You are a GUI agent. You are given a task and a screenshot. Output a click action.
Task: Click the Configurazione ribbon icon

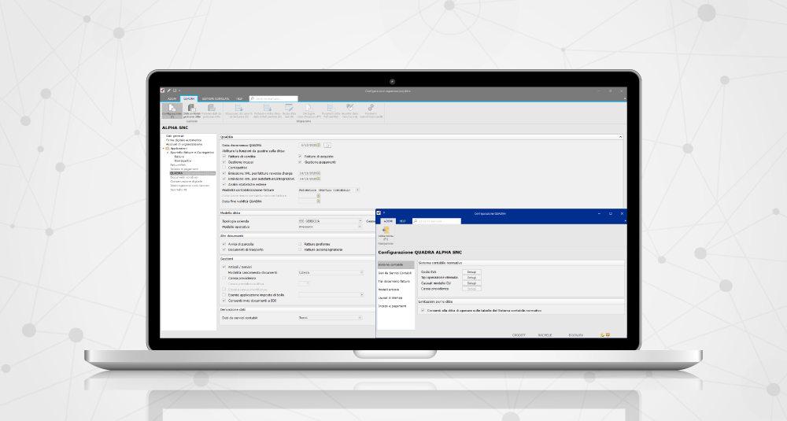point(172,111)
